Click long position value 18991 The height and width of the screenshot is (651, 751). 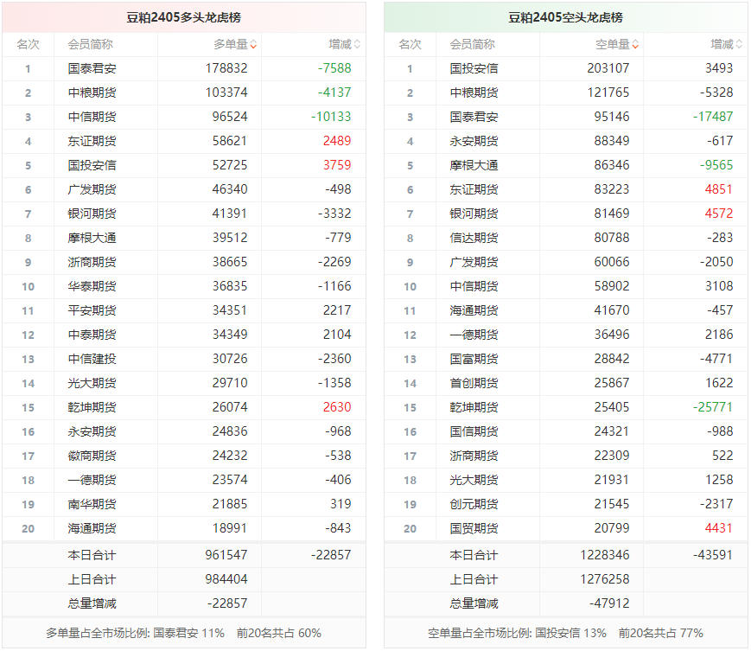pyautogui.click(x=230, y=528)
